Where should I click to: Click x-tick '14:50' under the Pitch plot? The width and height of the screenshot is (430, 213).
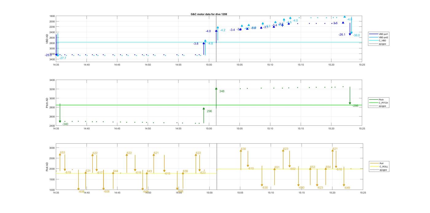(x=148, y=128)
